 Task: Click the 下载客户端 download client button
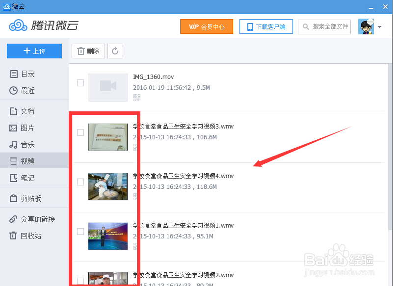(265, 27)
